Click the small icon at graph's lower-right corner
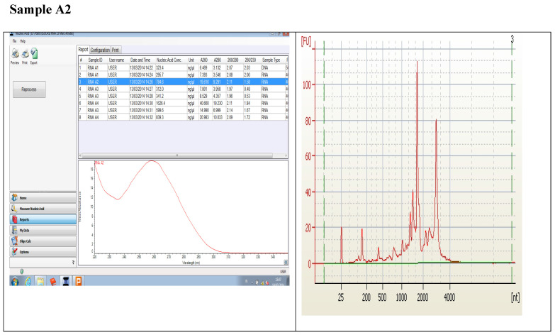The height and width of the screenshot is (335, 555). 286,263
